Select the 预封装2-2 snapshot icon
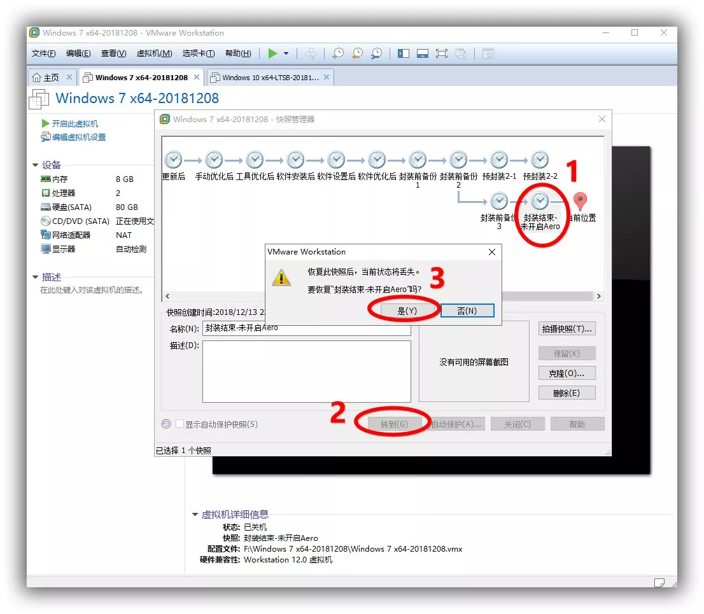The height and width of the screenshot is (614, 704). (540, 160)
